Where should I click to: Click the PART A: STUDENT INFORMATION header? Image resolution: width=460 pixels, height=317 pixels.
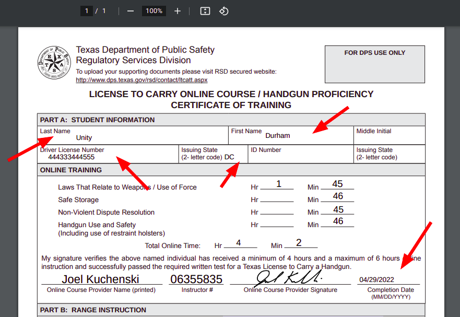tap(231, 120)
